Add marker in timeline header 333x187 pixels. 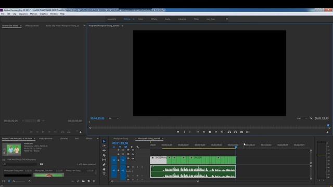[x=132, y=147]
